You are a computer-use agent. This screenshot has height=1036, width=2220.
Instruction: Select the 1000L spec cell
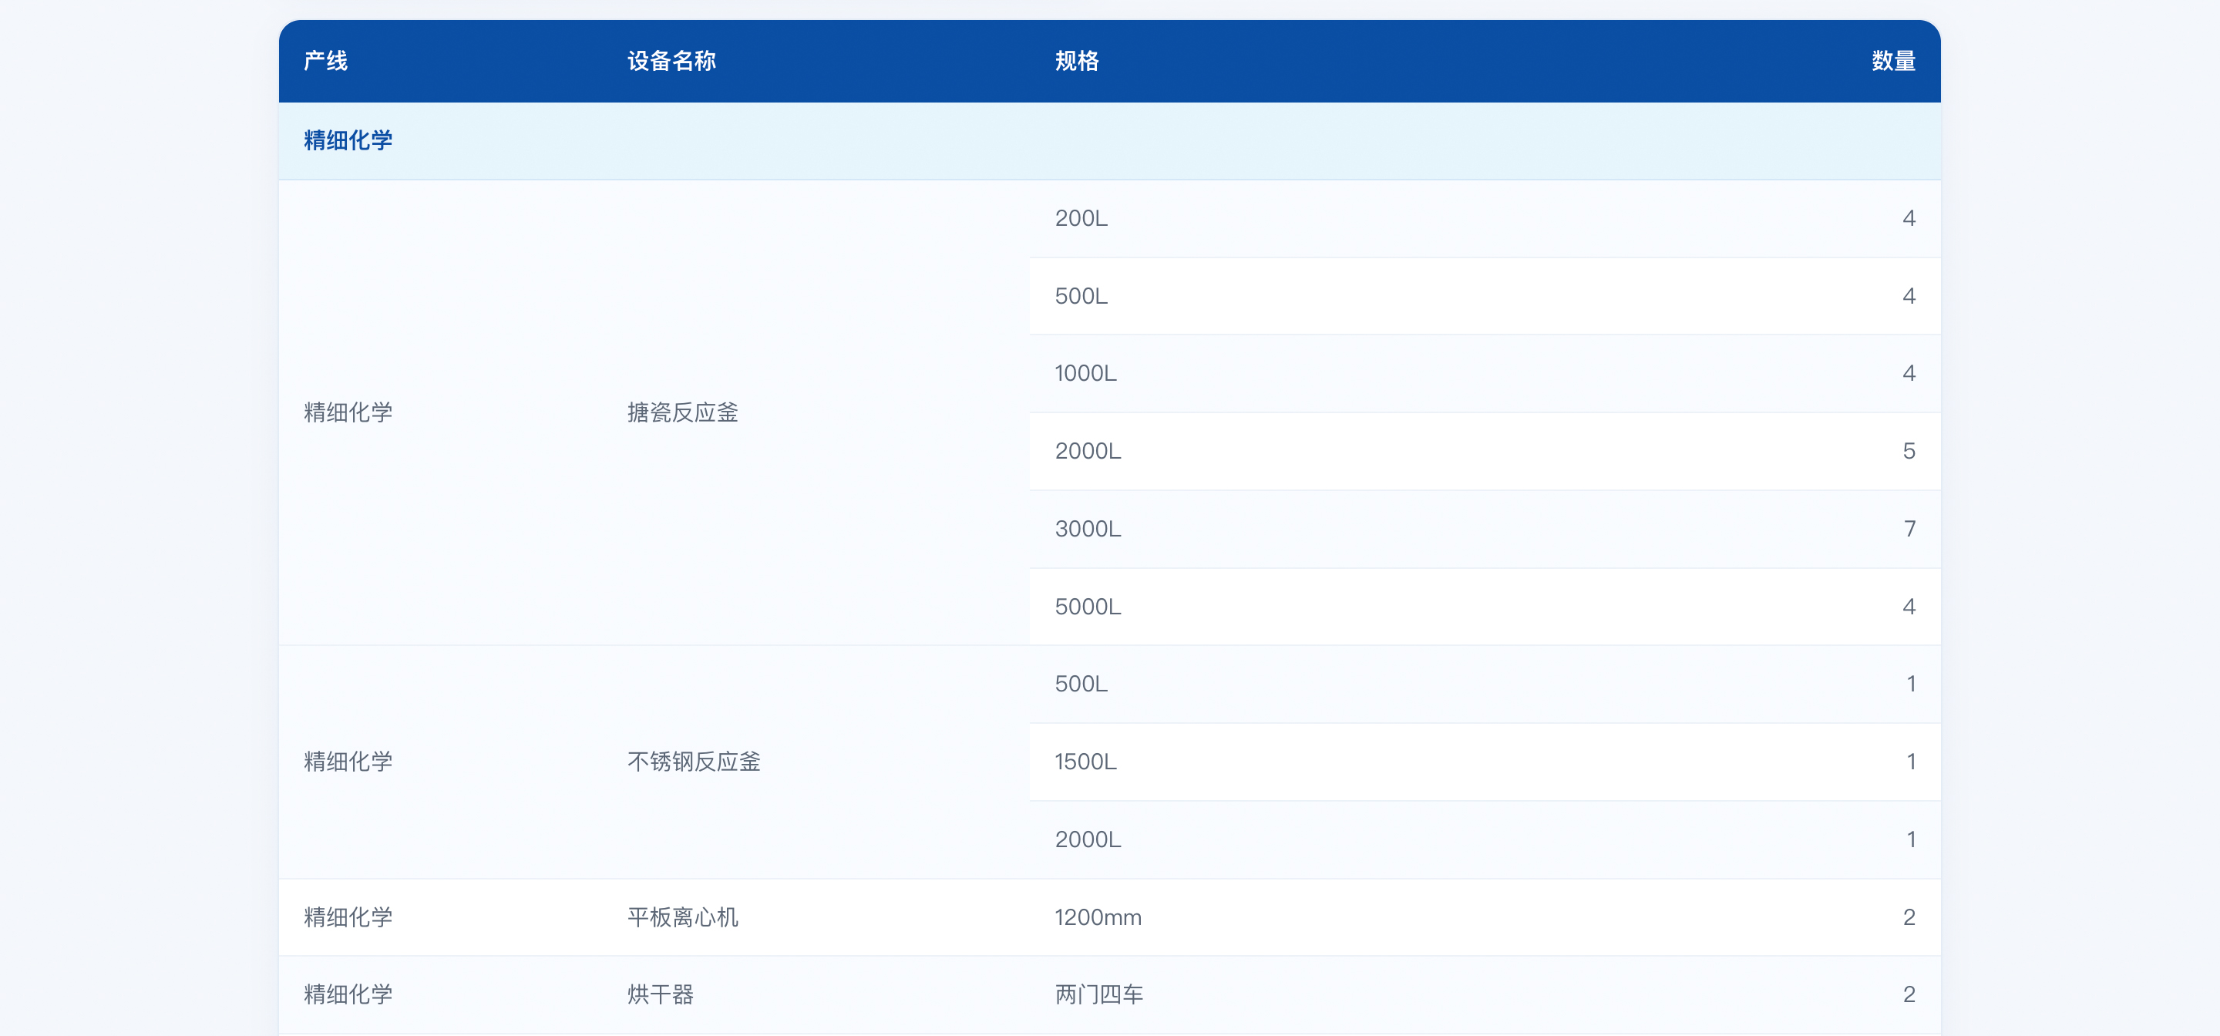pos(1085,373)
